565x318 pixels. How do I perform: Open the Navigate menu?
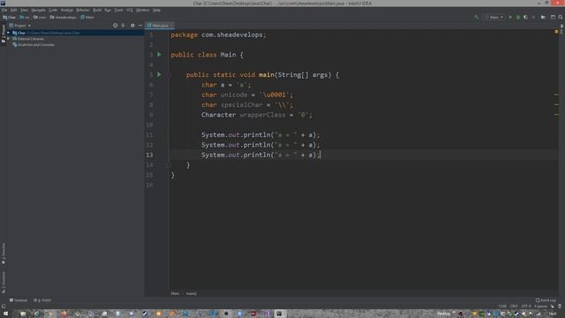tap(38, 10)
